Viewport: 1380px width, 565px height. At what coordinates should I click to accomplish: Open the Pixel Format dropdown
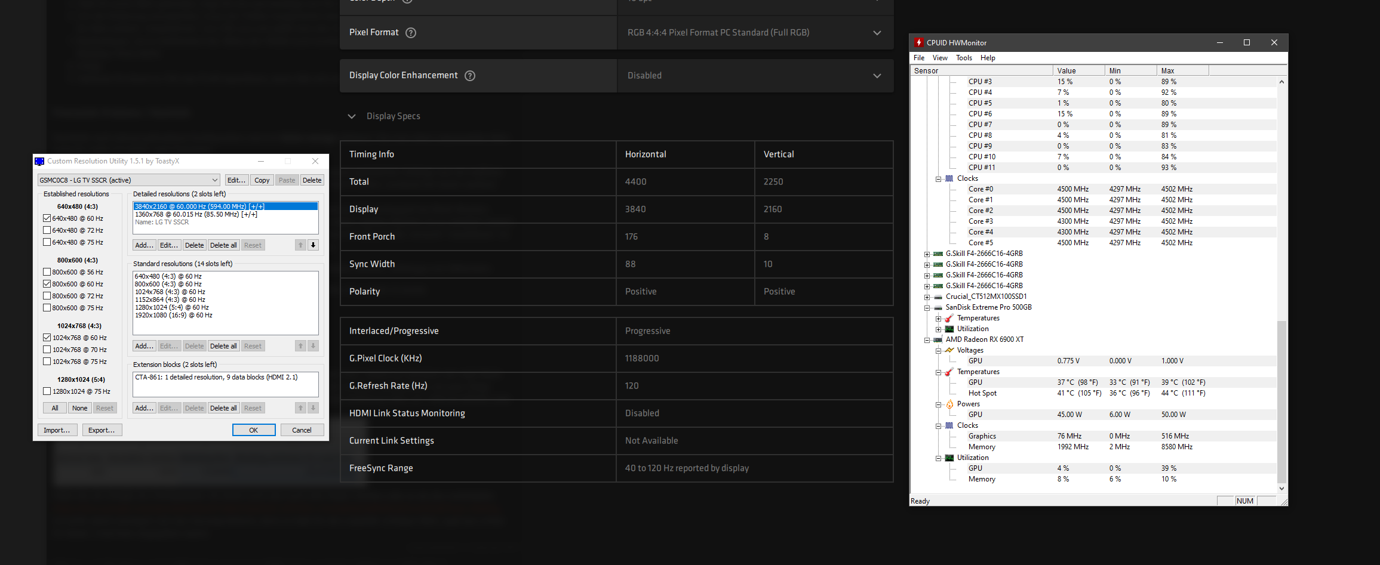click(x=755, y=33)
